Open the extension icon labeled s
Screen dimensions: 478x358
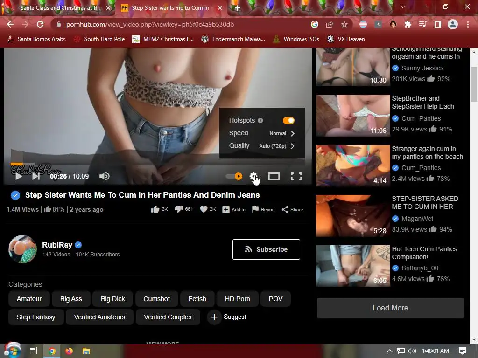tap(378, 24)
